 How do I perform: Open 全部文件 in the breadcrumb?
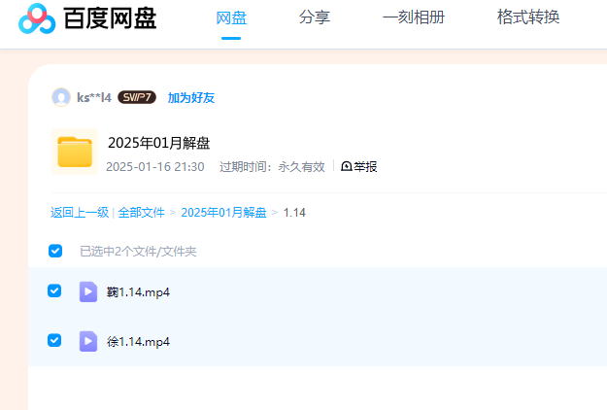coord(141,213)
